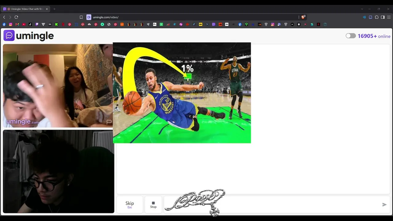Close the Umingle Video Chat tab
This screenshot has height=221, width=393.
(x=47, y=9)
